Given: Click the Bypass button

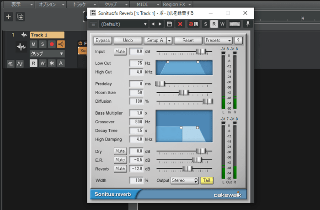Looking at the screenshot, I should point(103,40).
